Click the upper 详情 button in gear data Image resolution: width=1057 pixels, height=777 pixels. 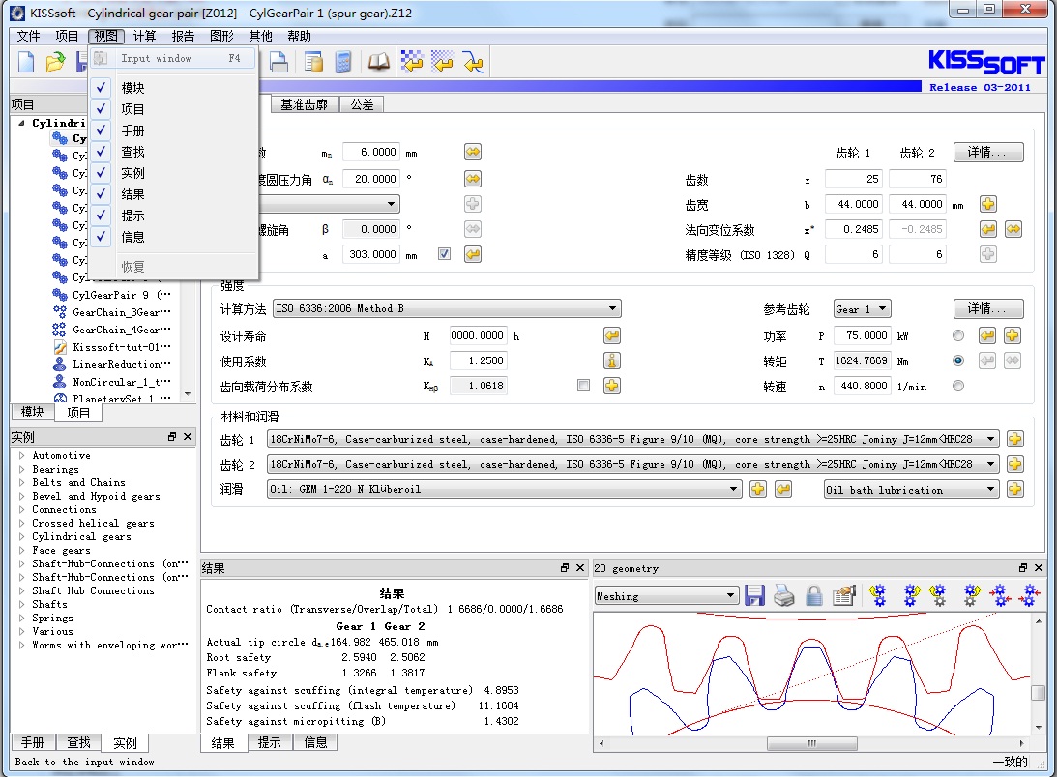(x=988, y=153)
